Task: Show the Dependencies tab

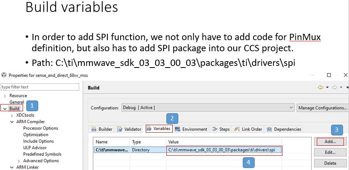Action: click(284, 129)
